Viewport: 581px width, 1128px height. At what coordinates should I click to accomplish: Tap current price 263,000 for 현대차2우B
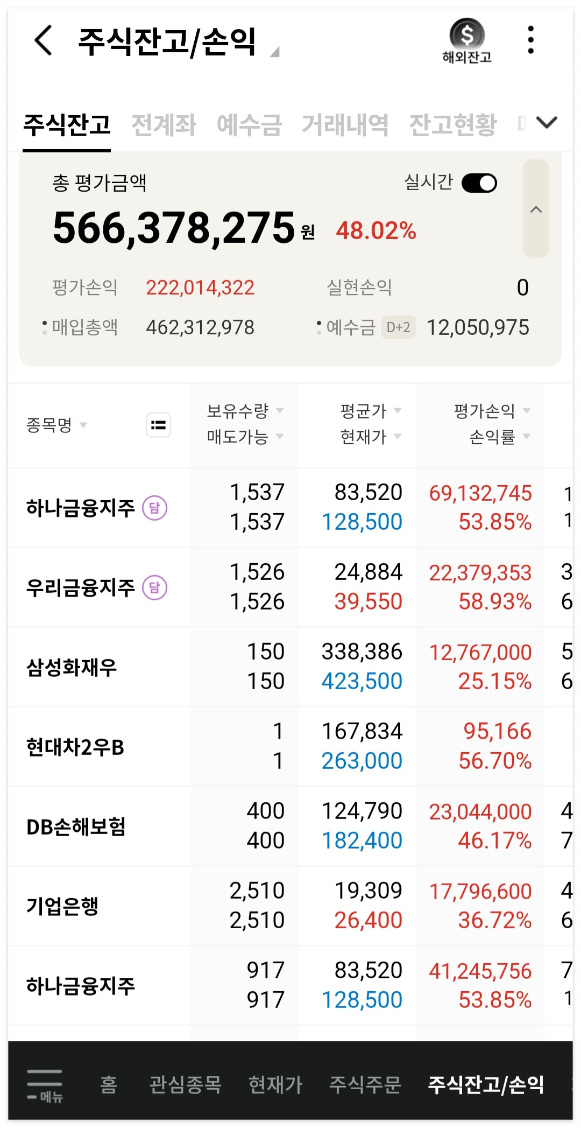[x=362, y=761]
